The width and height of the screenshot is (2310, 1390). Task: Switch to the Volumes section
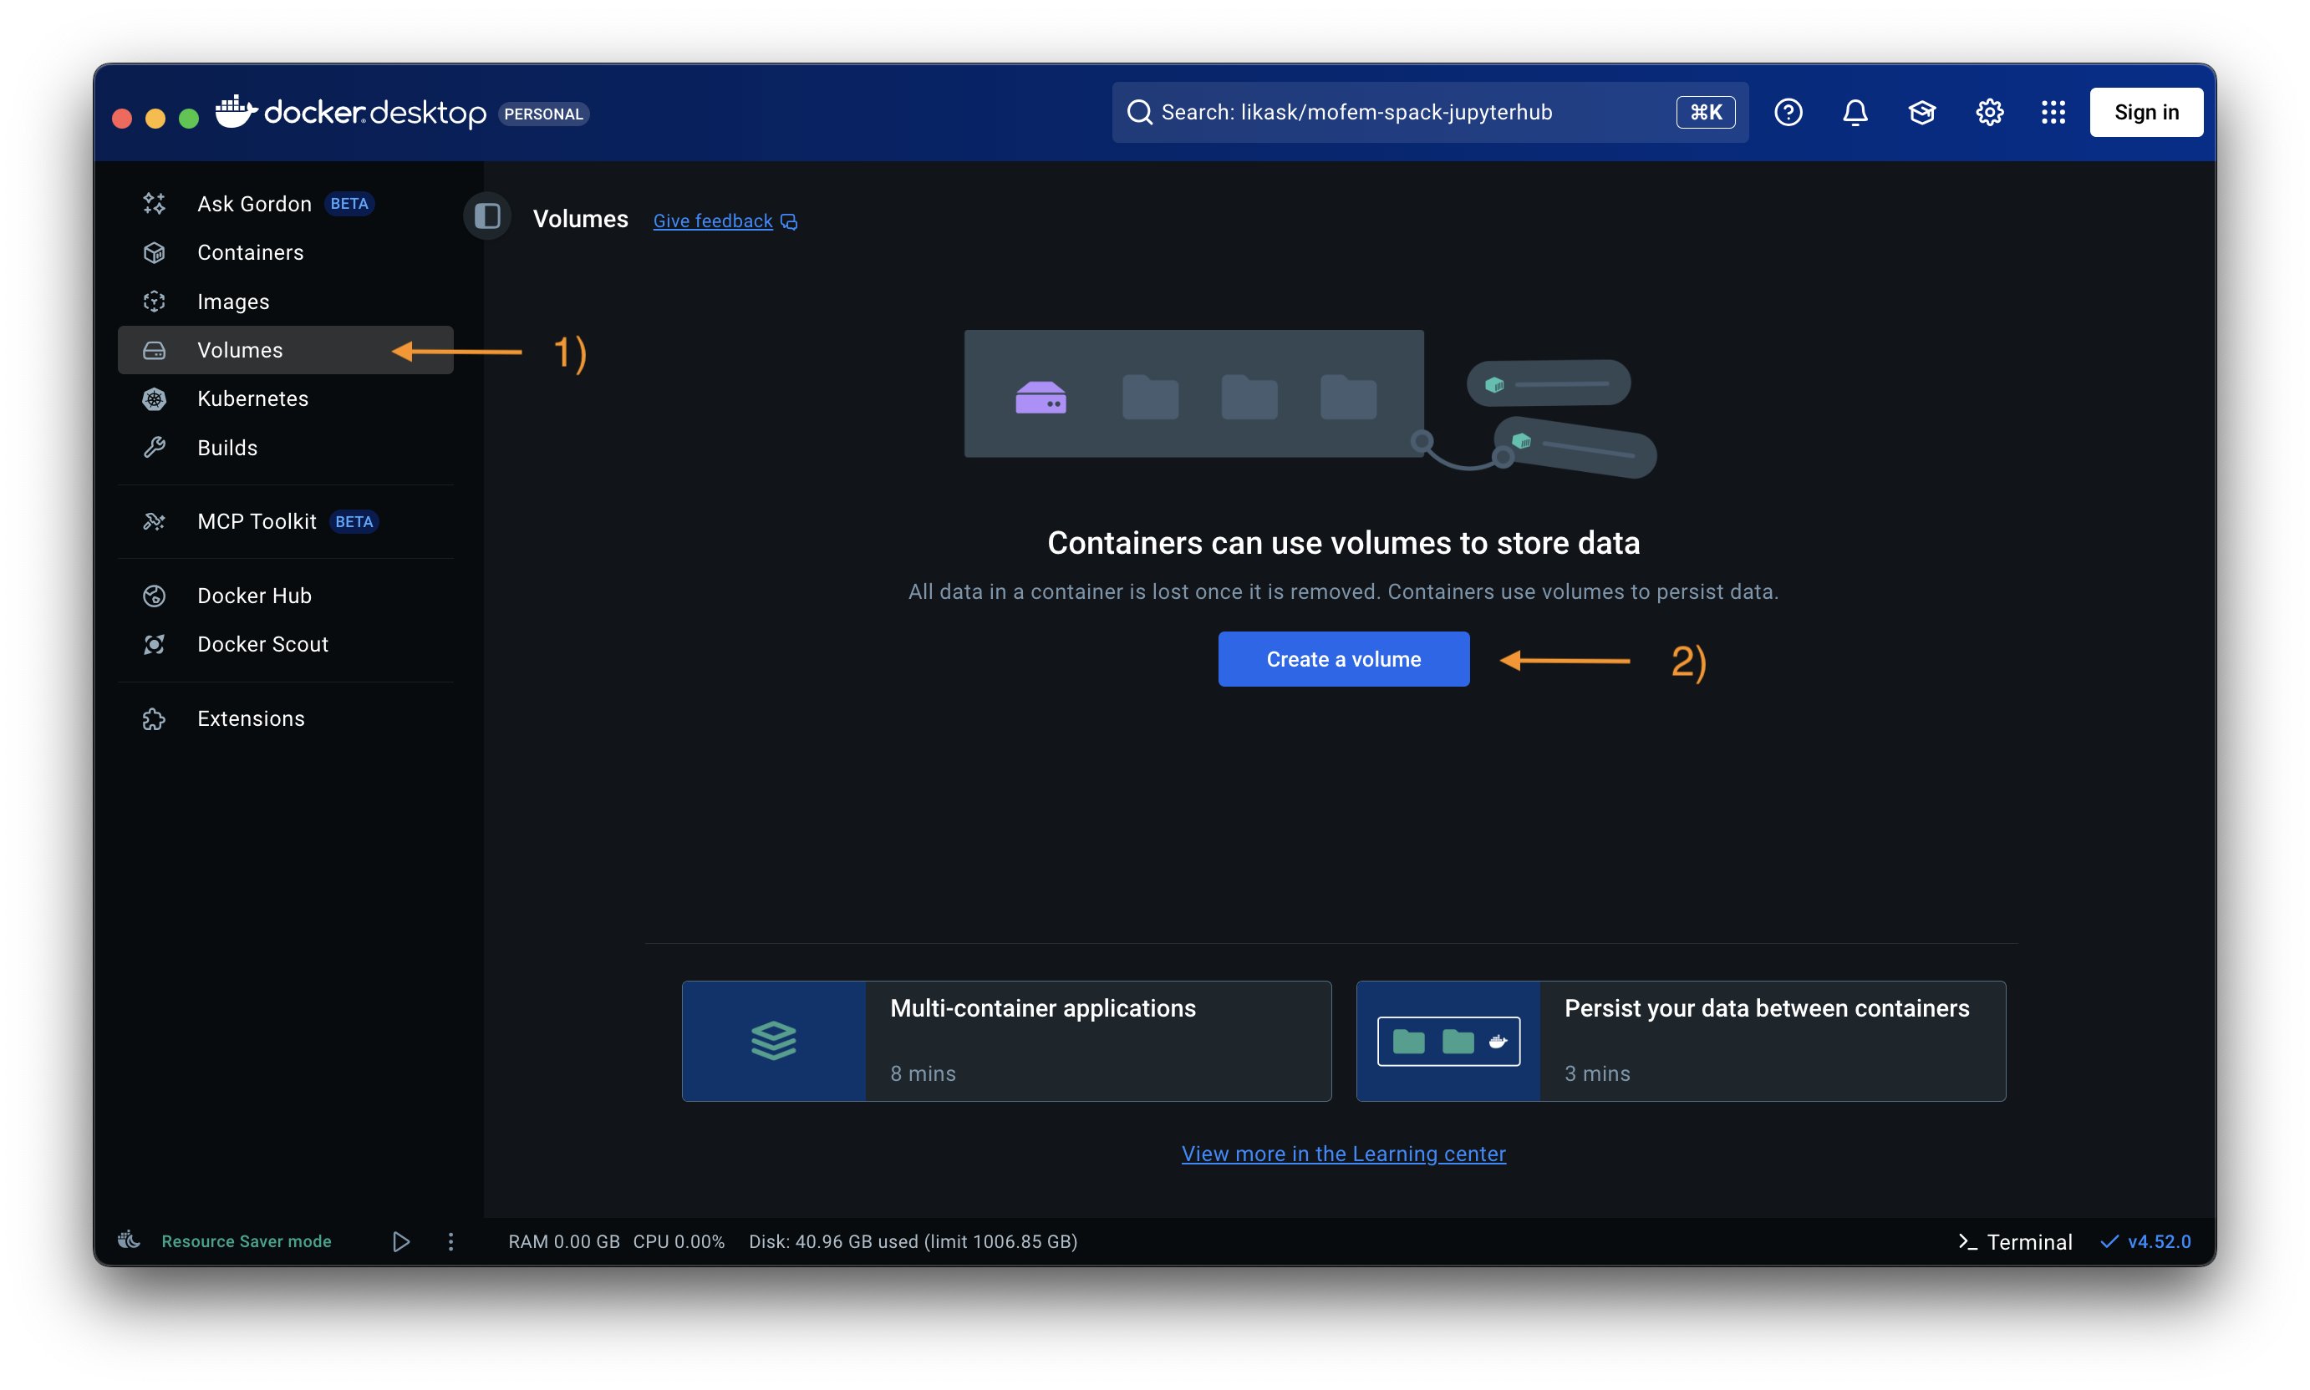pos(240,349)
